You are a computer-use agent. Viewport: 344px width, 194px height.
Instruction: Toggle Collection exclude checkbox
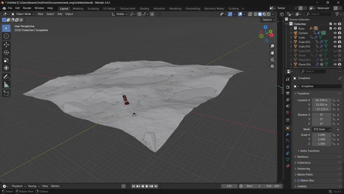[331, 24]
